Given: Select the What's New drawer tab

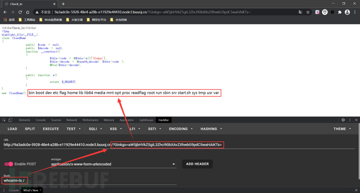Looking at the screenshot, I should (x=31, y=190).
